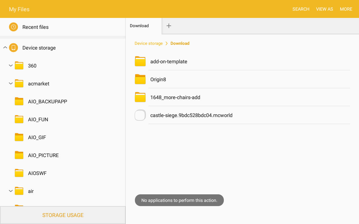
Task: Open the MORE menu
Action: tap(346, 9)
